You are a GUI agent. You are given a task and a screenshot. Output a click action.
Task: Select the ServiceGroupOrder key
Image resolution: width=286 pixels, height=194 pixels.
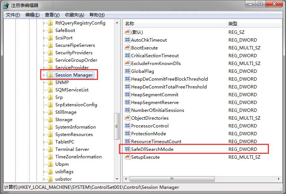pos(76,60)
